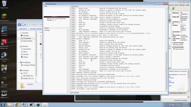Click the Players list scroll down arrow
The image size is (191, 107).
[x=68, y=92]
